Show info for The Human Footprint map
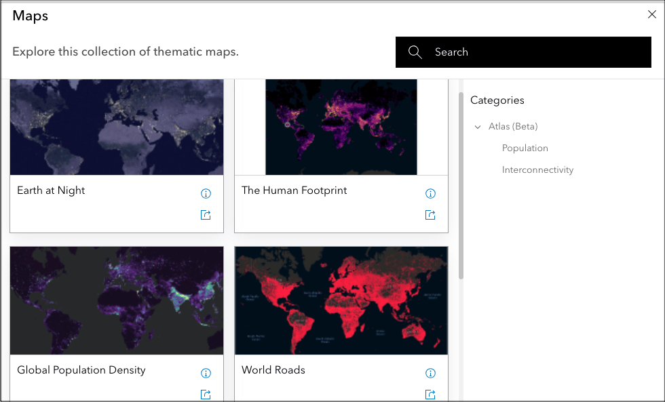Image resolution: width=665 pixels, height=402 pixels. coord(430,194)
